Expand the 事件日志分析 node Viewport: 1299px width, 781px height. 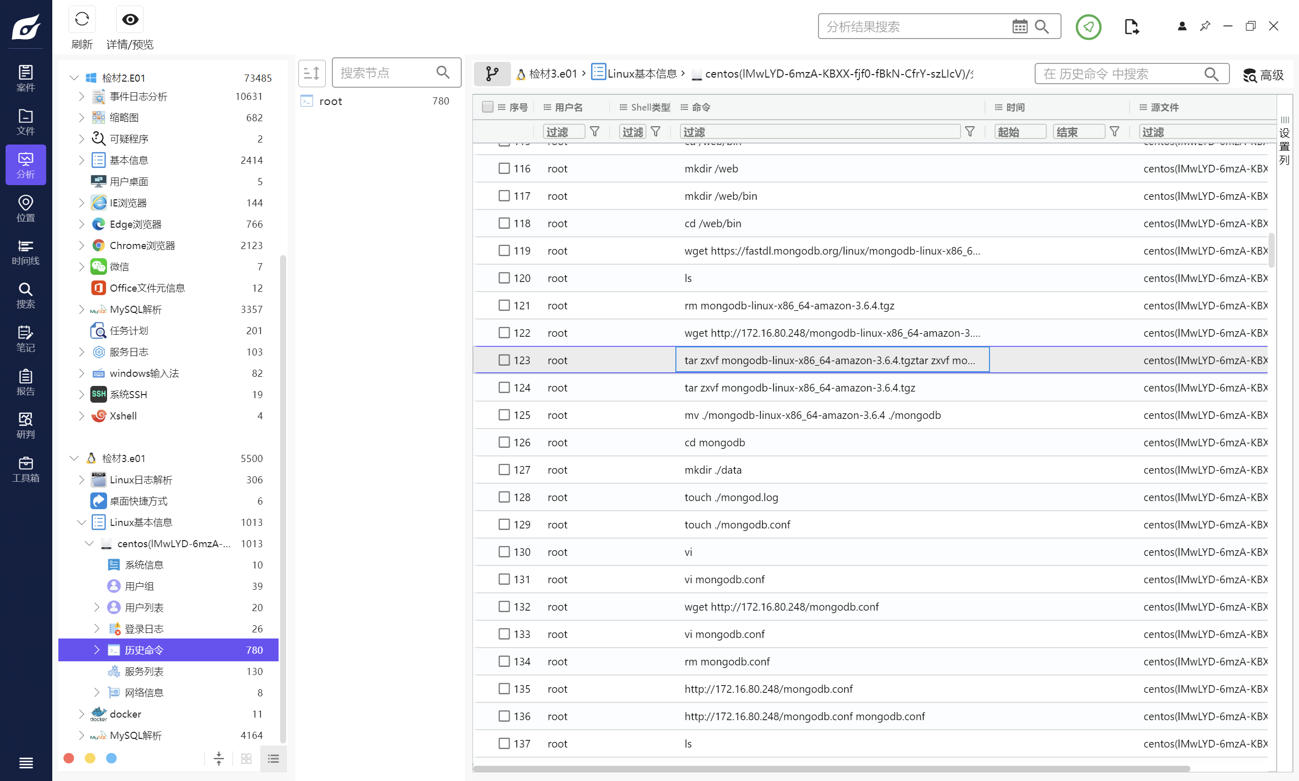click(x=81, y=96)
